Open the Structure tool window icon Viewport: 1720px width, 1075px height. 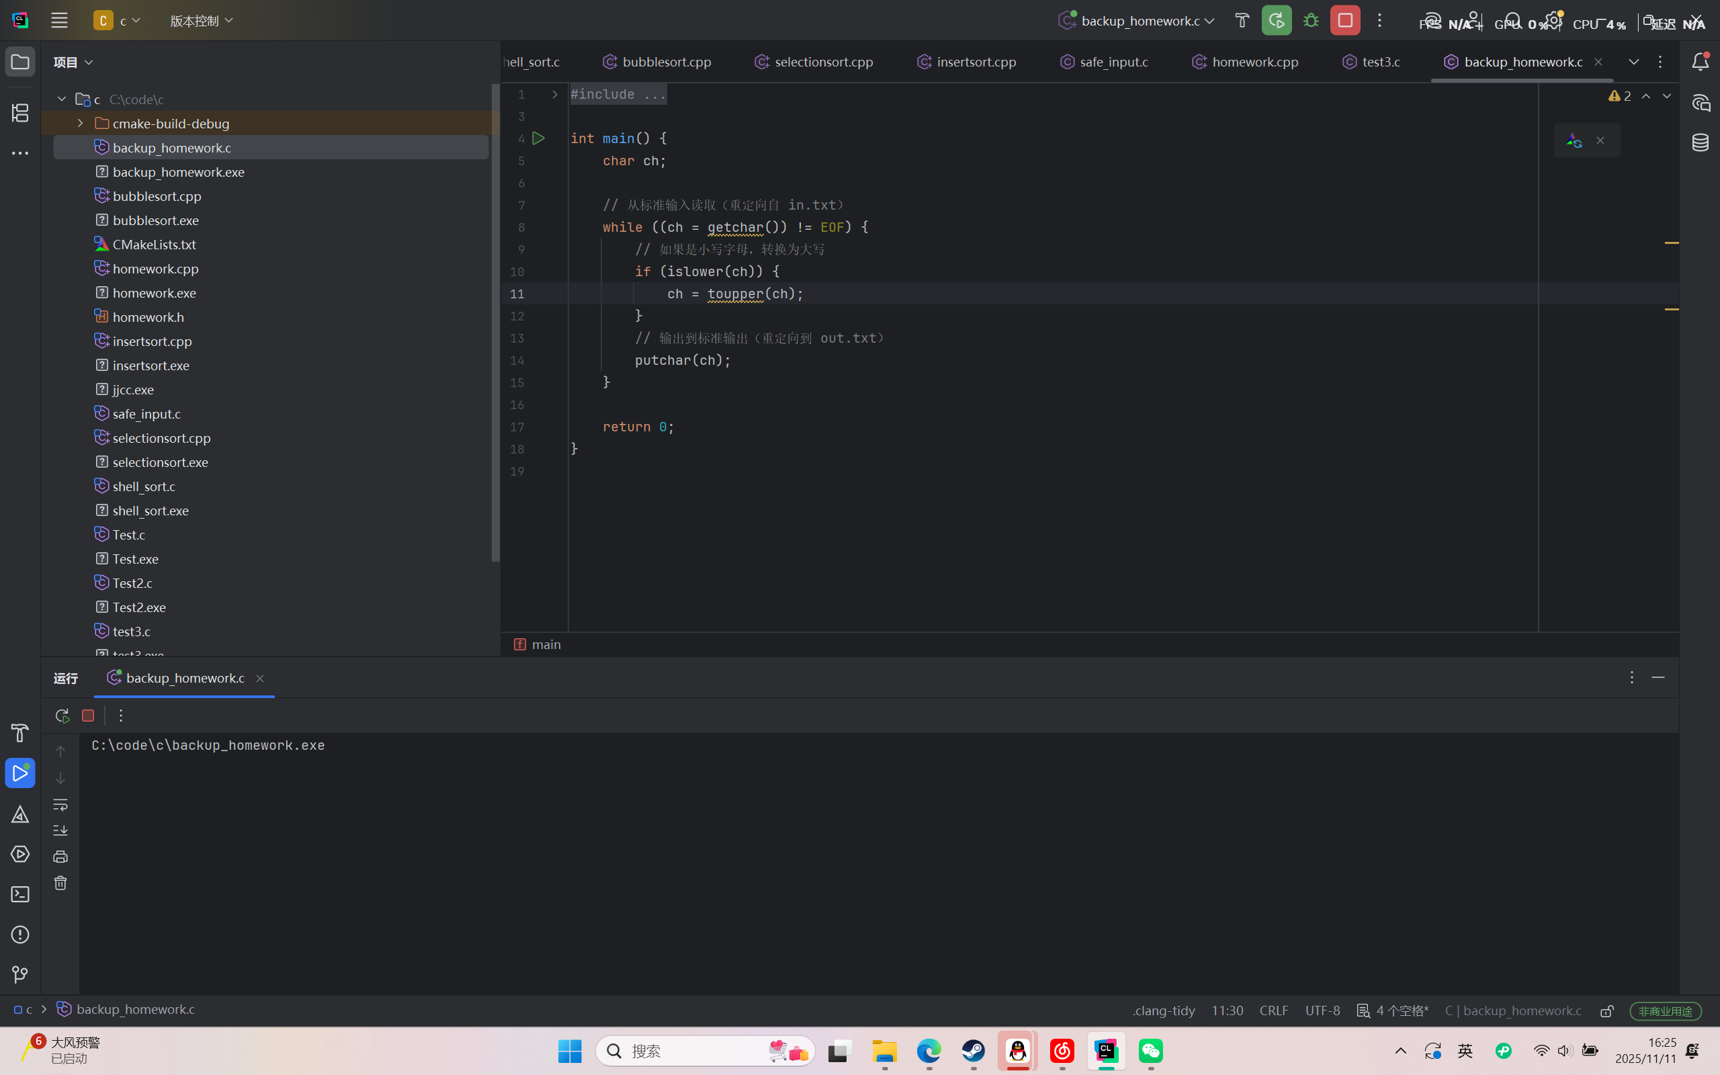pos(20,112)
